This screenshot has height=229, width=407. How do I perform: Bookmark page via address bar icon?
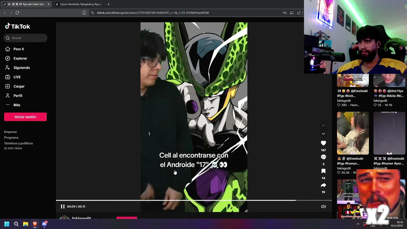coord(84,13)
